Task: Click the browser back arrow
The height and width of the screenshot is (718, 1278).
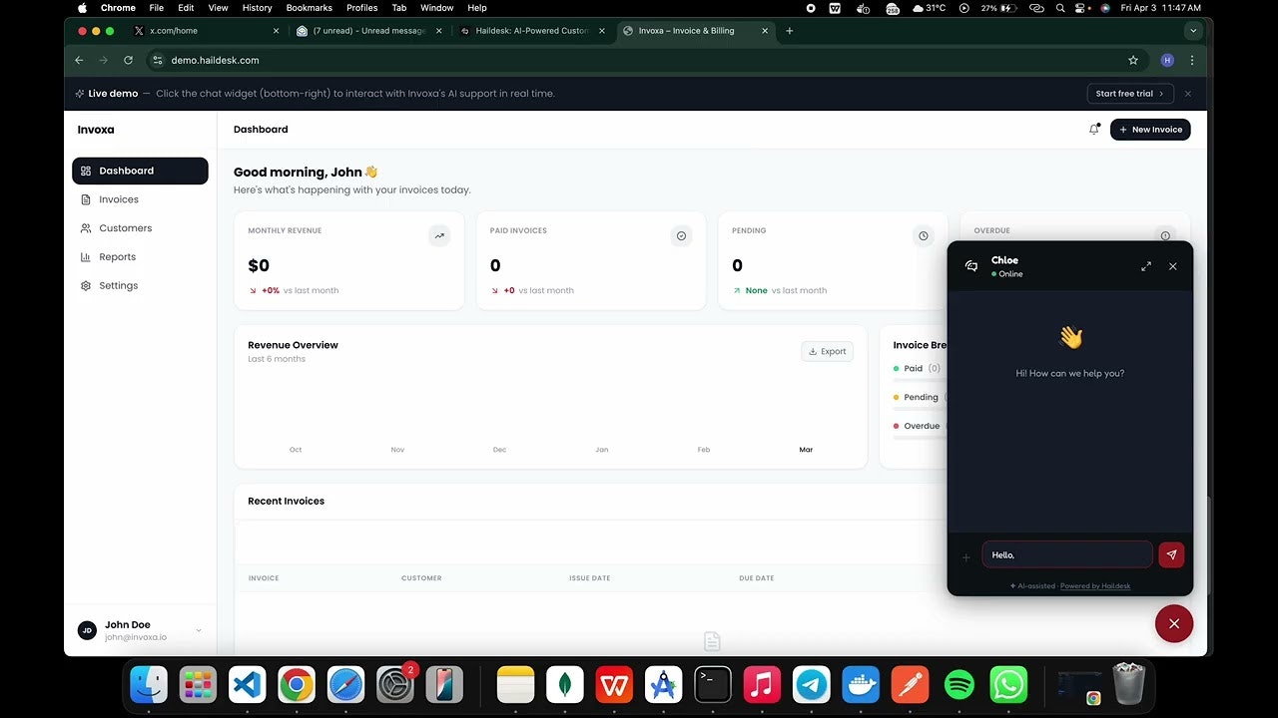Action: pyautogui.click(x=79, y=60)
